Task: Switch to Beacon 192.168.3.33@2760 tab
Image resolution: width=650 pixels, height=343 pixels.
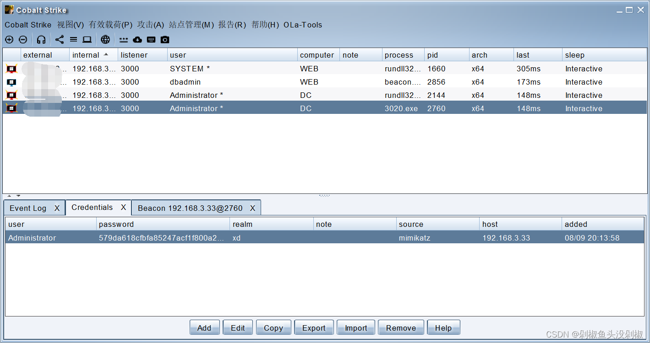Action: pos(190,208)
